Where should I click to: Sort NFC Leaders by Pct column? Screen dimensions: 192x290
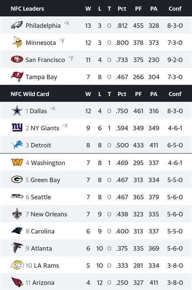pos(122,9)
